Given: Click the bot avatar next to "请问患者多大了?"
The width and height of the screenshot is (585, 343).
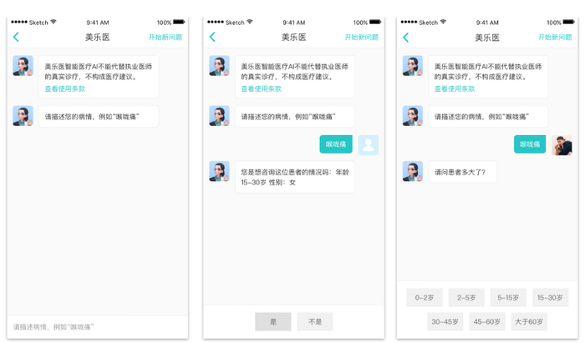Looking at the screenshot, I should pos(413,171).
